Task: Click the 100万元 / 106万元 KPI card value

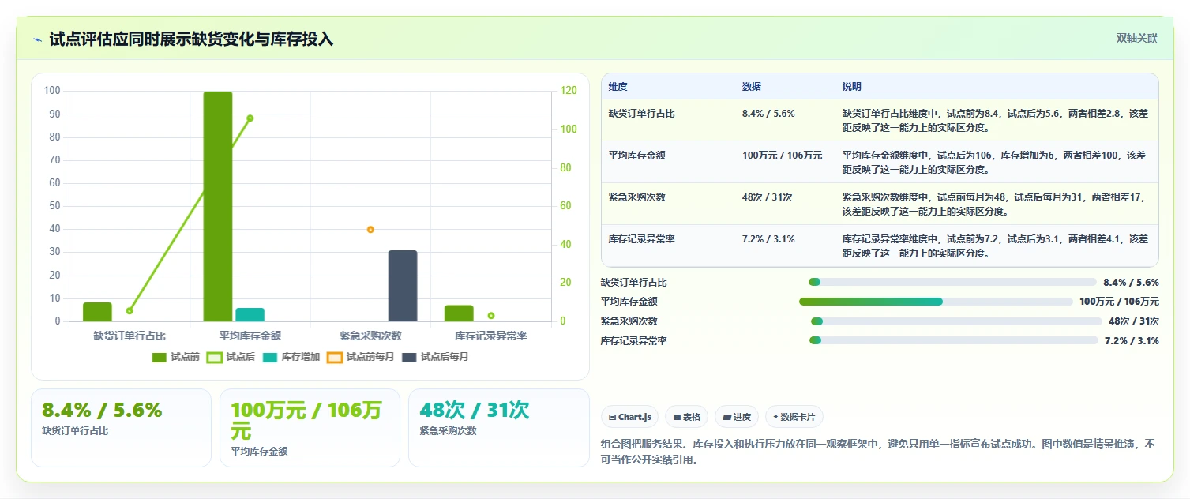Action: (307, 421)
